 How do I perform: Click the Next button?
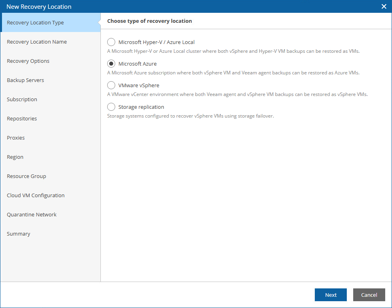coord(330,295)
